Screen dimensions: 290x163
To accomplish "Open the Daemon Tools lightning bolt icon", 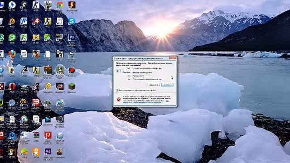I will 12,5.
